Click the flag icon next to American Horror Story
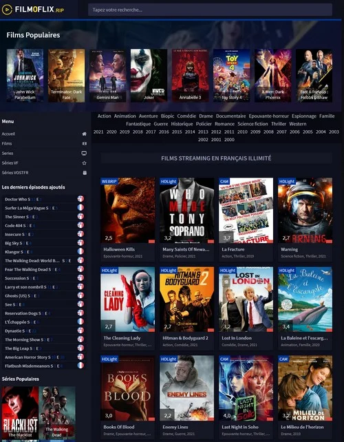Viewport: 344px width, 442px height. point(80,357)
